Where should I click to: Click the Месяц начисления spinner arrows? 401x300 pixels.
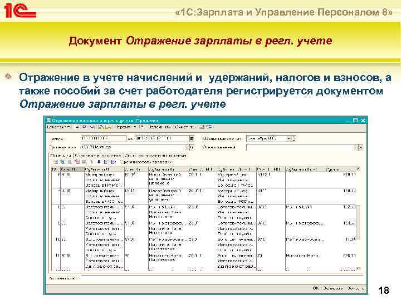(x=294, y=138)
